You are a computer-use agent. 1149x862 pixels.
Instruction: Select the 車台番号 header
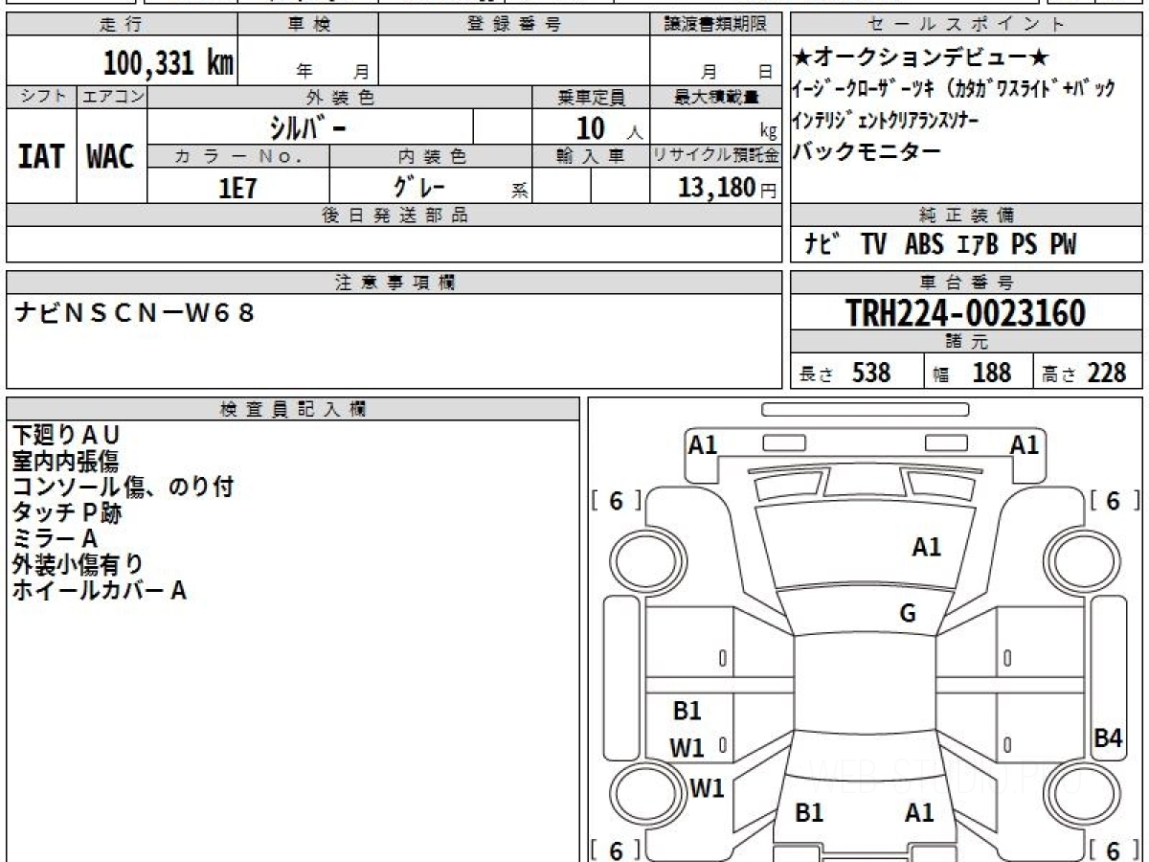967,283
